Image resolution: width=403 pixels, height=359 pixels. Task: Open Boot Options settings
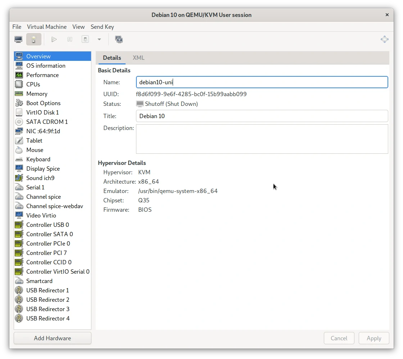coord(53,103)
